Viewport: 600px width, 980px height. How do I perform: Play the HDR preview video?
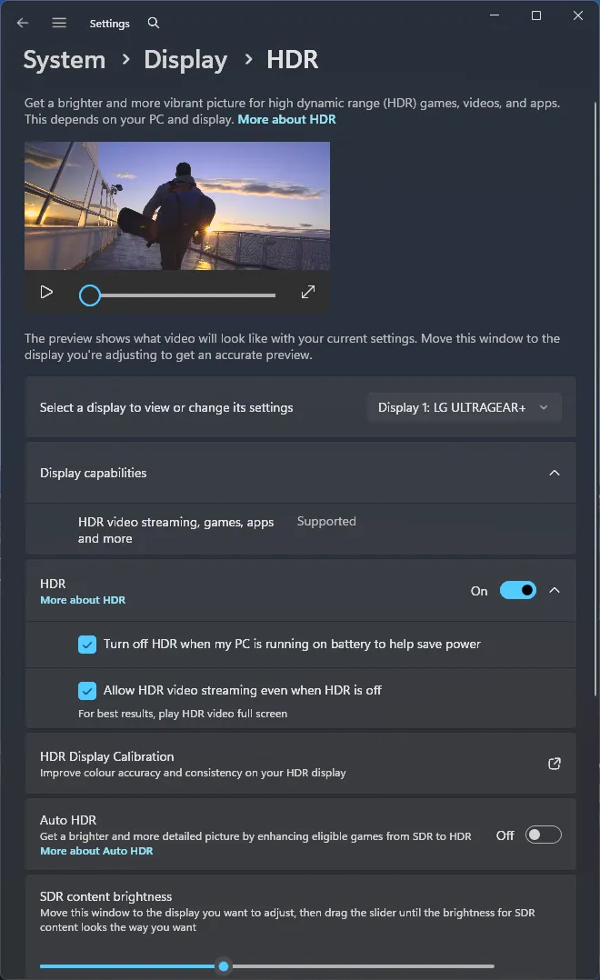(46, 292)
